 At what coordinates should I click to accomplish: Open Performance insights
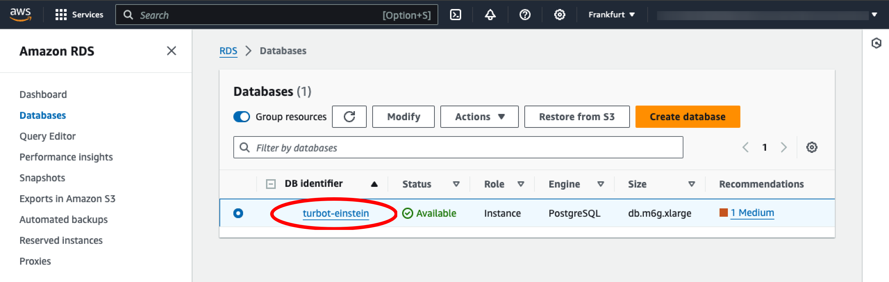click(x=66, y=157)
